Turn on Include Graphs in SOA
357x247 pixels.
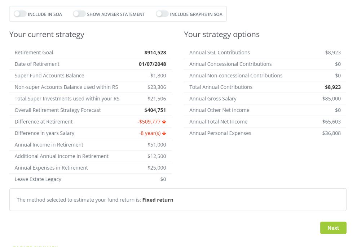point(162,14)
